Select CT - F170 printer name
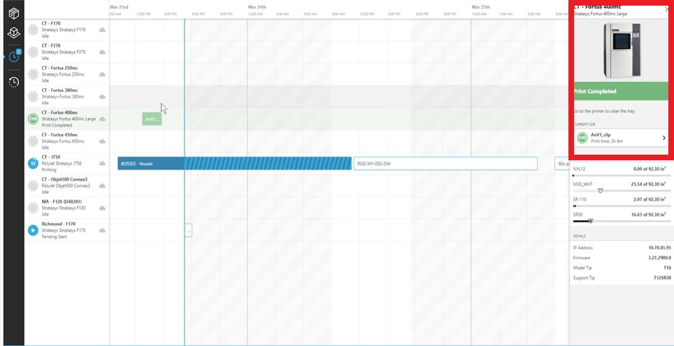Screen dimensions: 674x346 pyautogui.click(x=51, y=23)
